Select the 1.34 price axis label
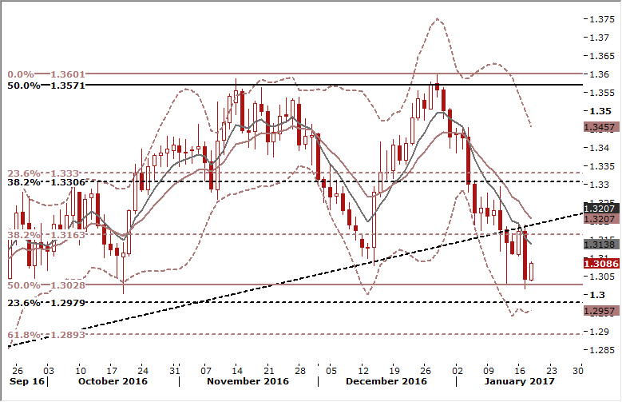 click(x=599, y=148)
